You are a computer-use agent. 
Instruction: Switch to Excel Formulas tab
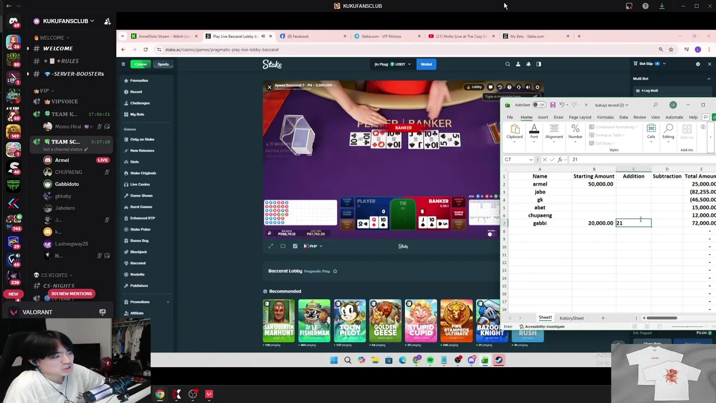coord(605,118)
